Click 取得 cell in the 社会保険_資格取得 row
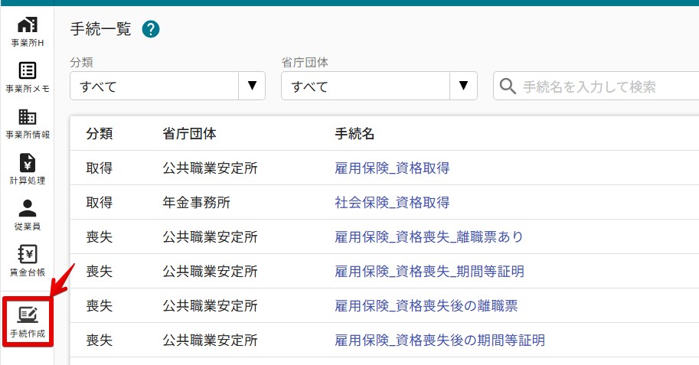The width and height of the screenshot is (699, 365). pyautogui.click(x=100, y=202)
